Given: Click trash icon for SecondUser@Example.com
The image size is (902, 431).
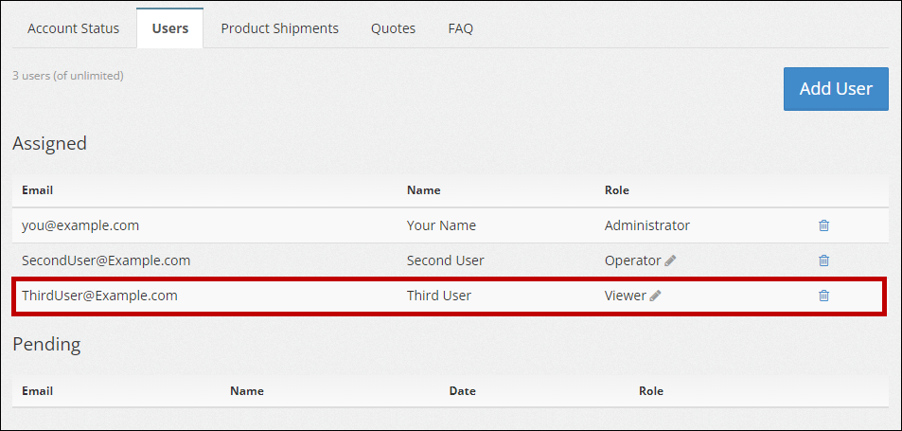Looking at the screenshot, I should pos(823,260).
